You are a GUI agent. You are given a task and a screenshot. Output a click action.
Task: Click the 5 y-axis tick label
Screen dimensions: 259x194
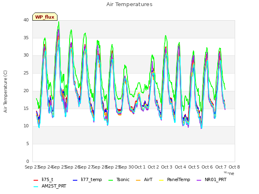28,144
